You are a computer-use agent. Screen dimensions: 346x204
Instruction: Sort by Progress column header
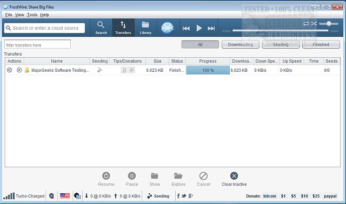[208, 61]
